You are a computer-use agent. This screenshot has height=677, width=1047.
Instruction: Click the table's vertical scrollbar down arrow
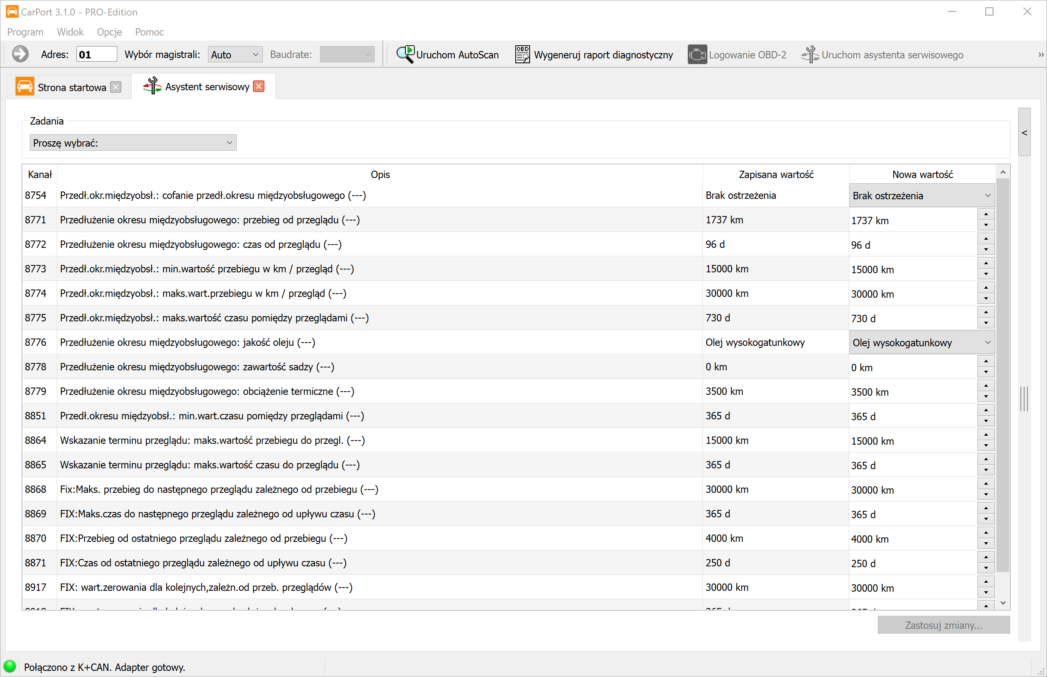pos(1003,603)
